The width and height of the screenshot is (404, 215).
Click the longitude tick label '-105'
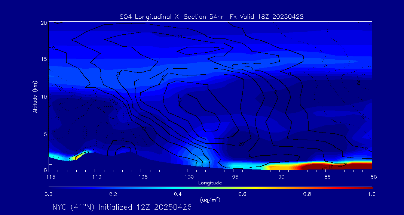click(x=141, y=177)
